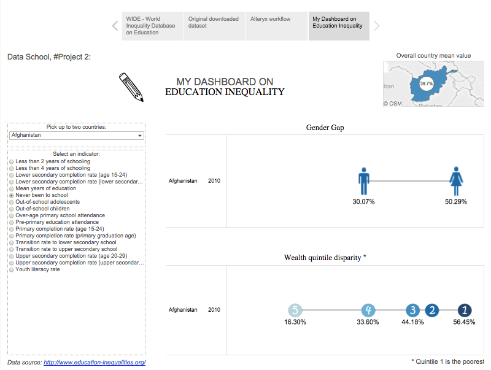The image size is (491, 370).
Task: Click the 16.30% value label
Action: (x=295, y=322)
